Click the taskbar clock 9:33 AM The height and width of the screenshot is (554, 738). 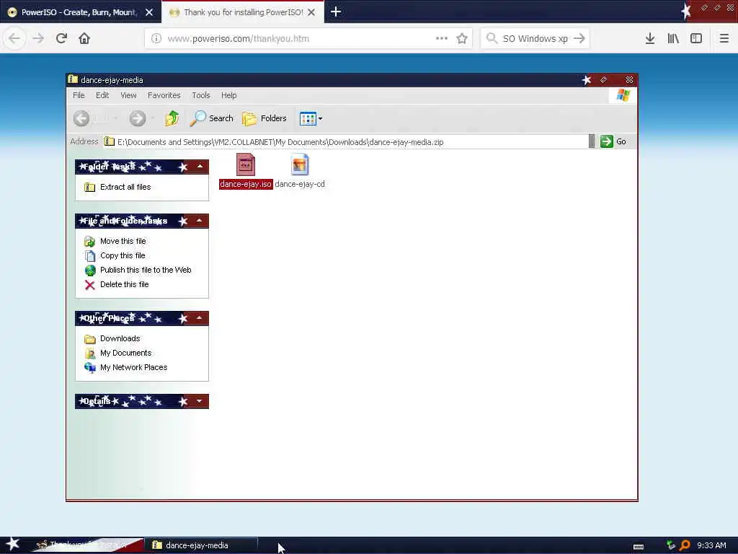[711, 545]
